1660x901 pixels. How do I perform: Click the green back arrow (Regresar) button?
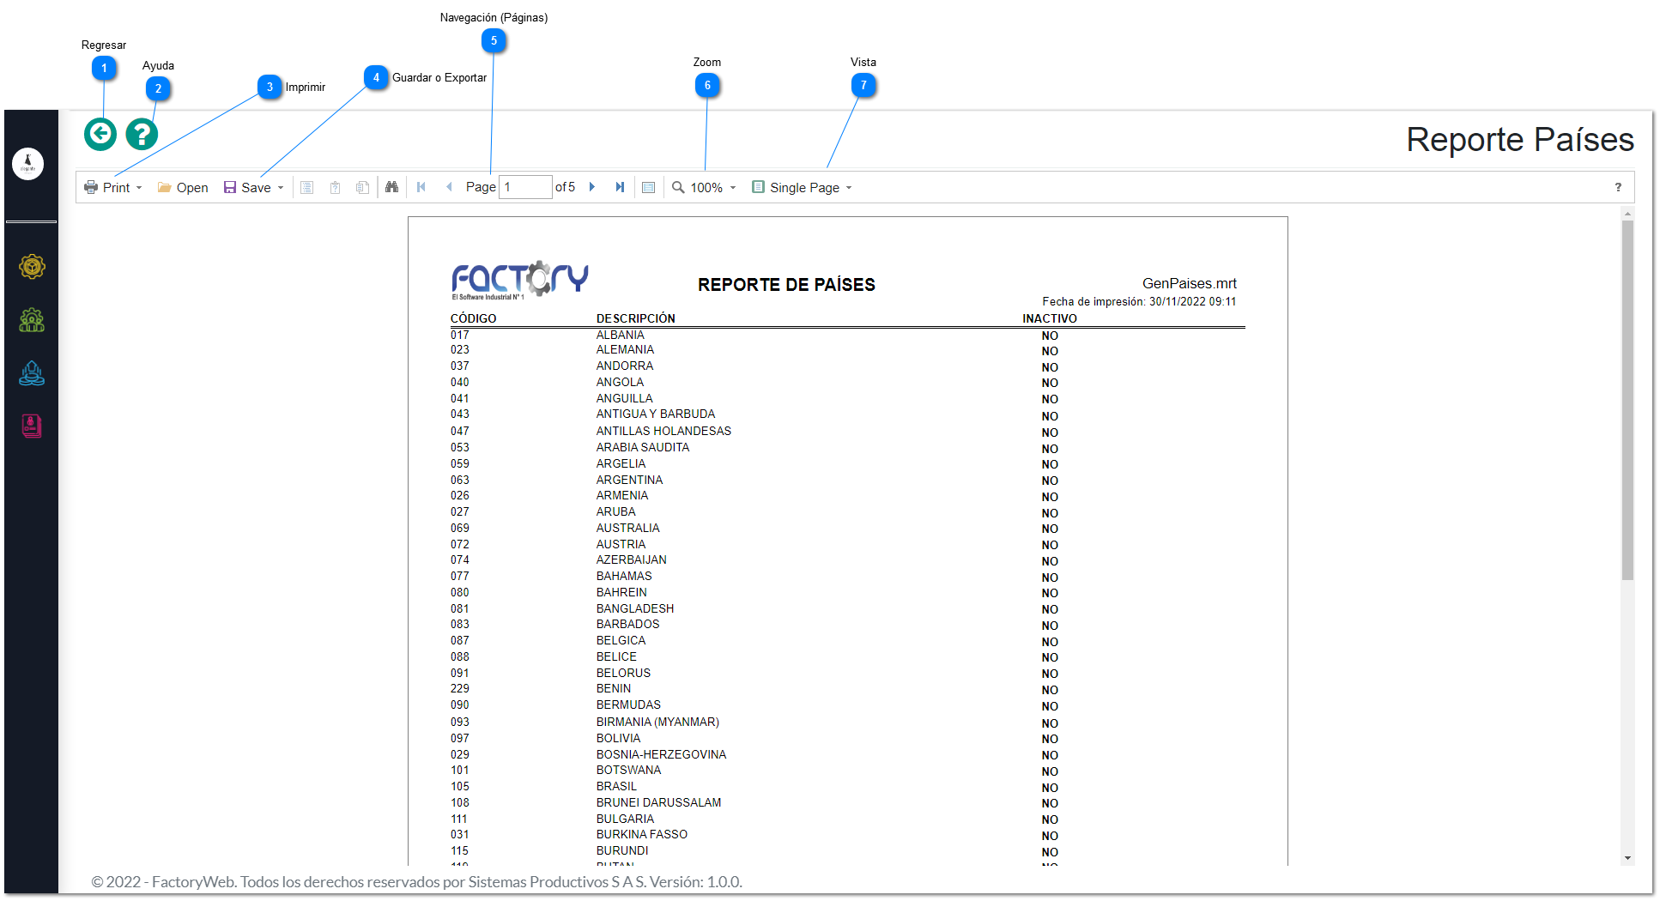[100, 134]
